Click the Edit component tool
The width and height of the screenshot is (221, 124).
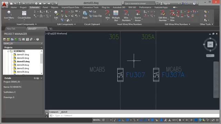click(56, 15)
